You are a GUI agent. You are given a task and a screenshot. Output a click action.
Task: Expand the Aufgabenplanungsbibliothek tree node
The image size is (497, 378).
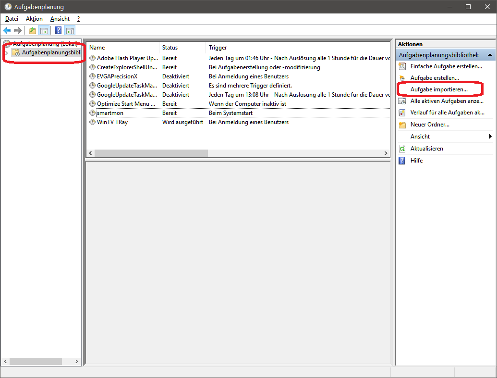tap(6, 52)
